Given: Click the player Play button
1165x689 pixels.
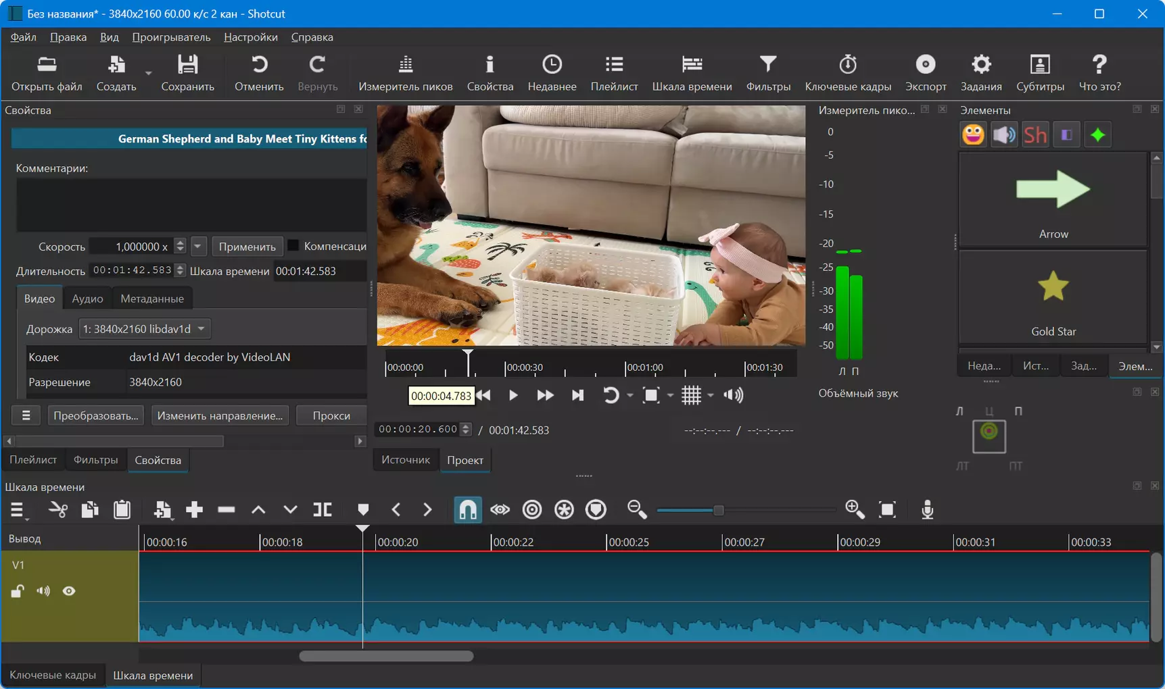Looking at the screenshot, I should click(x=513, y=395).
